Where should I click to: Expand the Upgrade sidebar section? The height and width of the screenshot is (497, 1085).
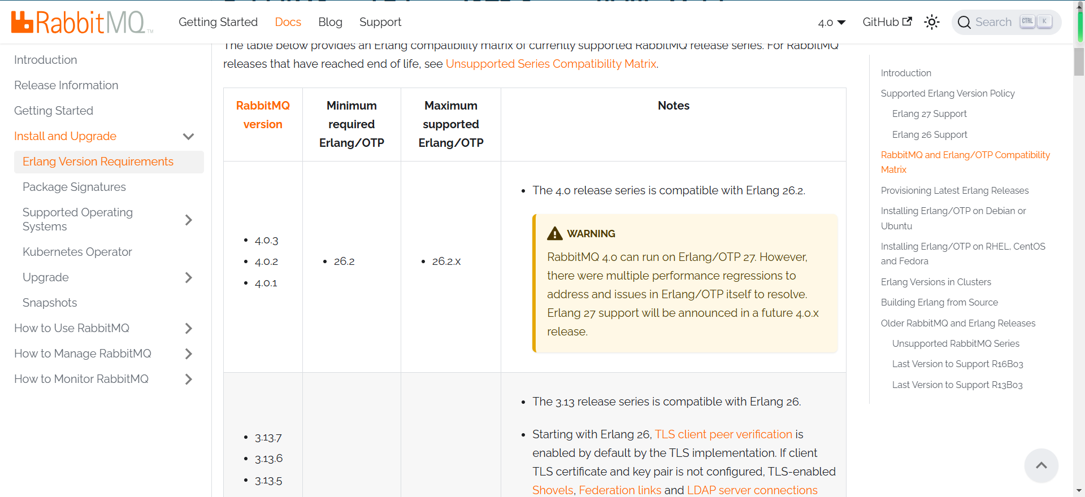pyautogui.click(x=189, y=277)
